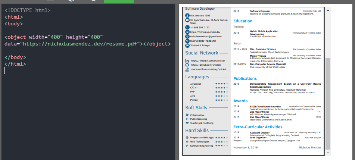Click the Javascript language entry

pos(196,84)
